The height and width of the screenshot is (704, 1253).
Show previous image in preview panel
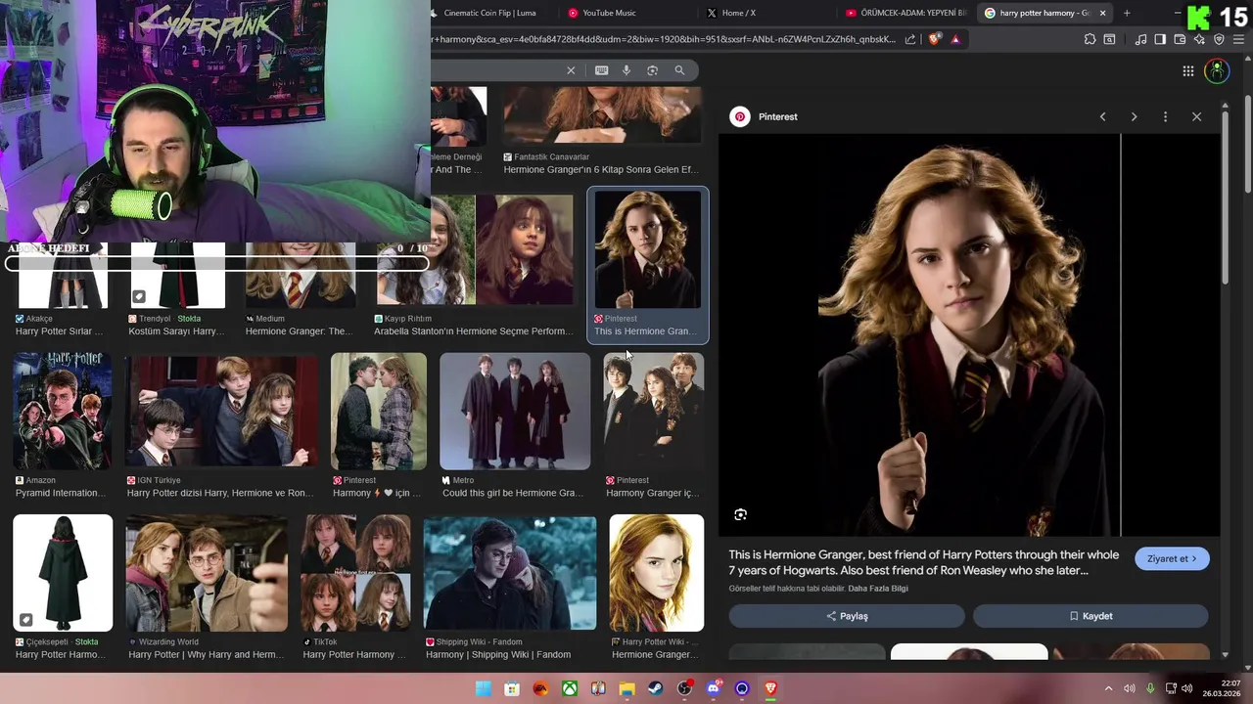(1102, 116)
